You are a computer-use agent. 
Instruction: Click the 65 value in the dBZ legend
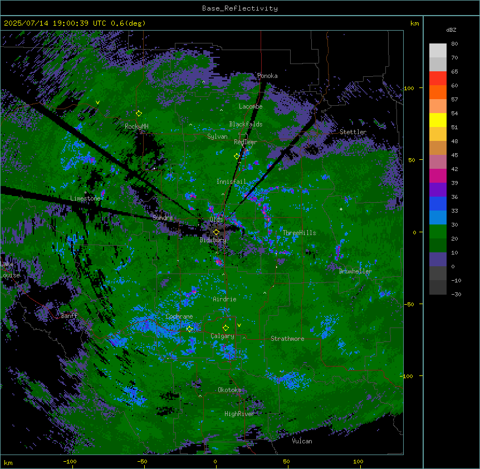(454, 72)
